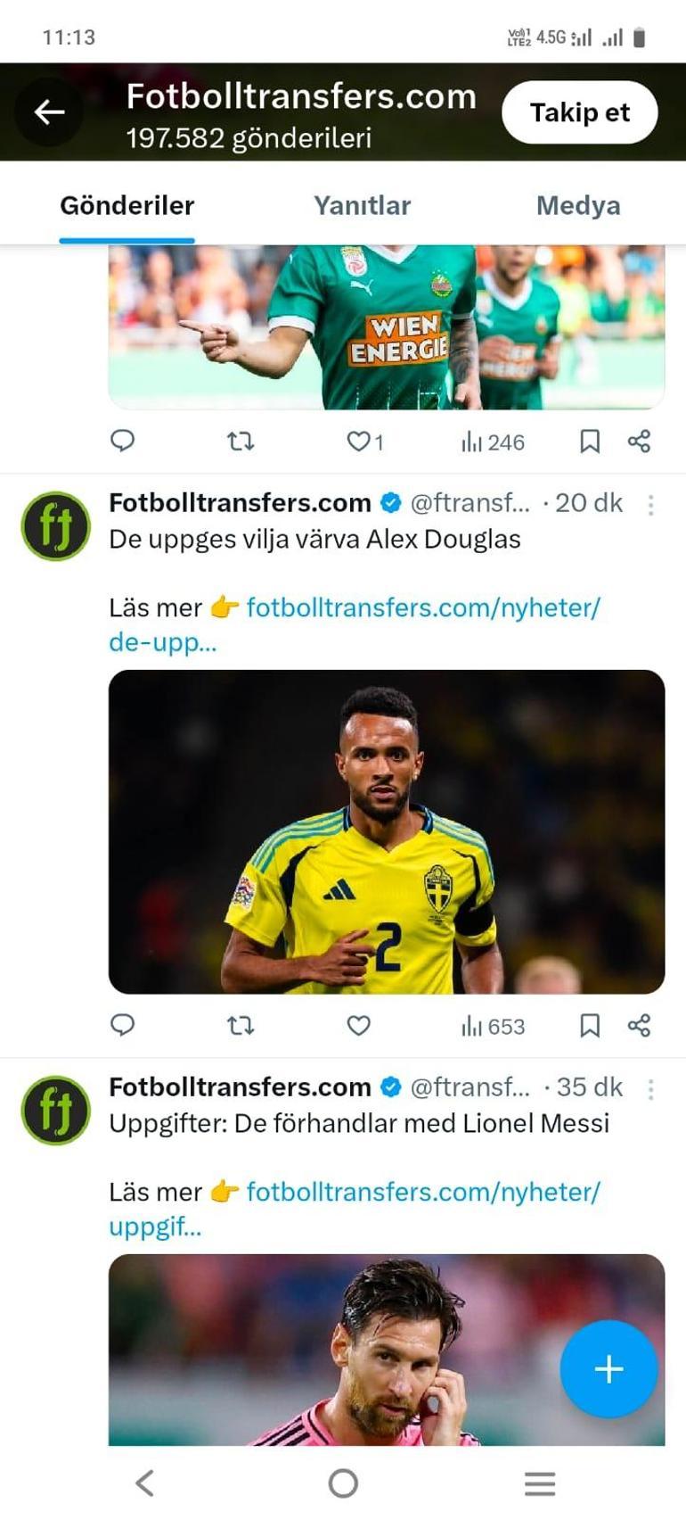This screenshot has width=686, height=1520.
Task: Open the fotbolltransfers.com/nyheter/de-upp... link
Action: 355,624
